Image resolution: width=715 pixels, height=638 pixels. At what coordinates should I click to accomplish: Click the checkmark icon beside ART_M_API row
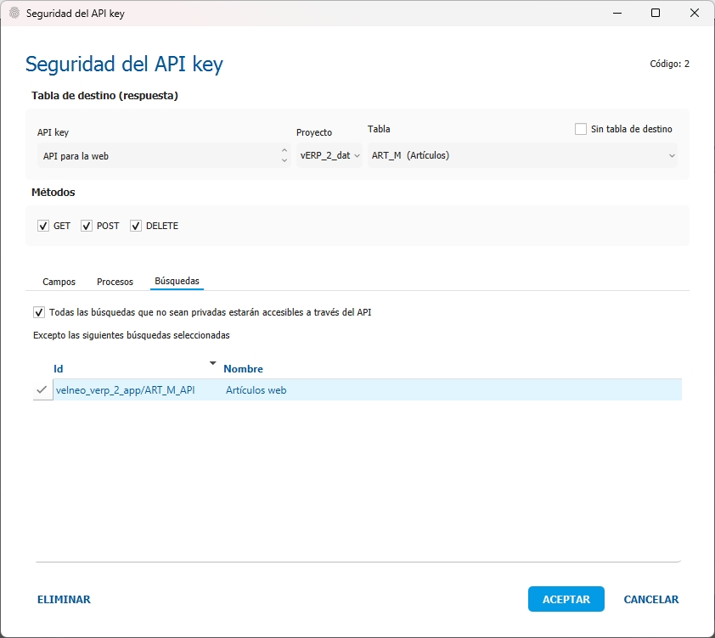42,389
